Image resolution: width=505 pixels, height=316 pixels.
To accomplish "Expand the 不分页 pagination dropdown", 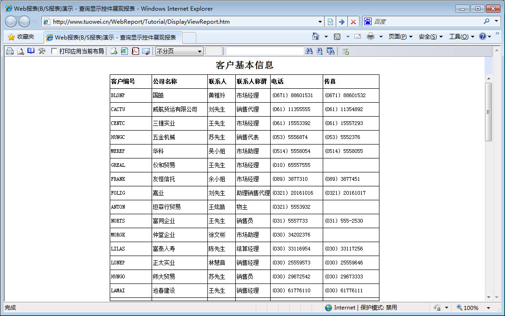I will (200, 51).
